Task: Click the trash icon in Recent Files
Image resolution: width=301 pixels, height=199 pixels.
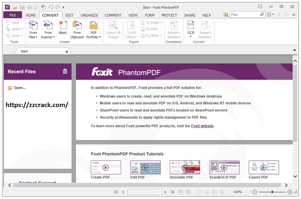Action: click(x=65, y=71)
